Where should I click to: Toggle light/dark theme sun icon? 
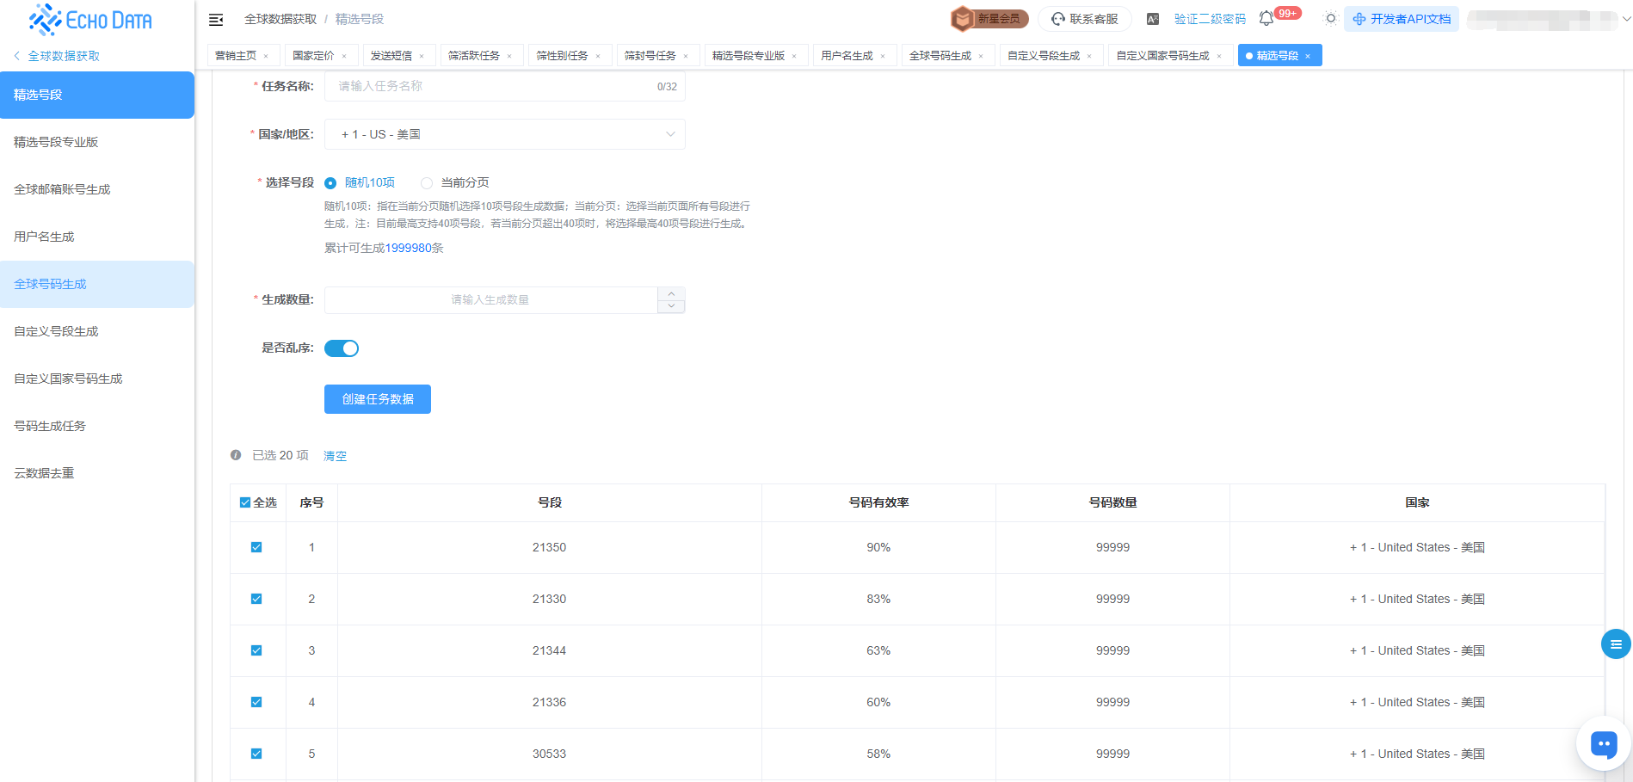tap(1330, 19)
